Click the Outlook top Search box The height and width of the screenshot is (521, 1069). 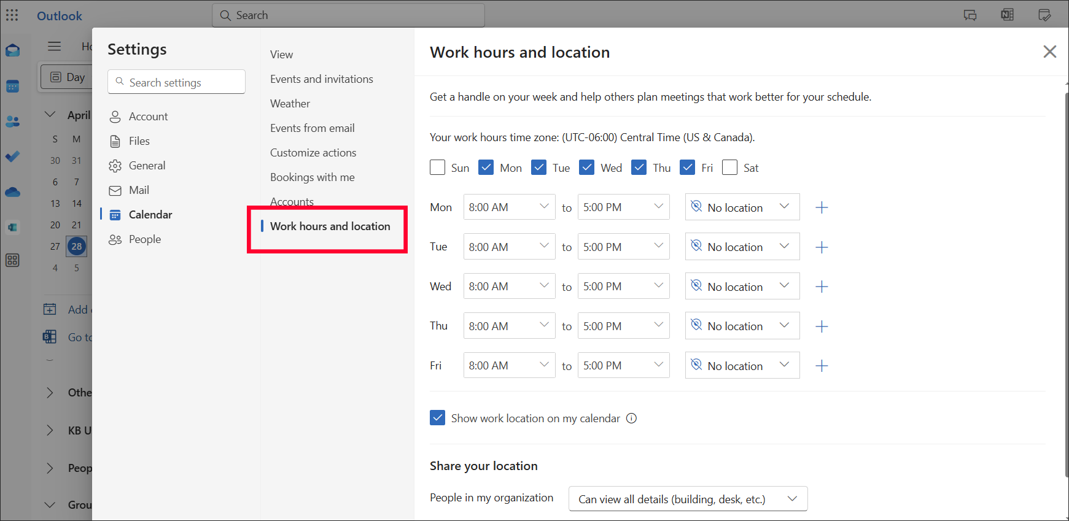point(348,15)
